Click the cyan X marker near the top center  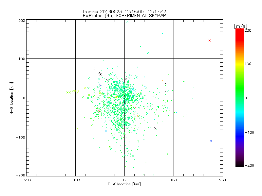click(x=127, y=22)
